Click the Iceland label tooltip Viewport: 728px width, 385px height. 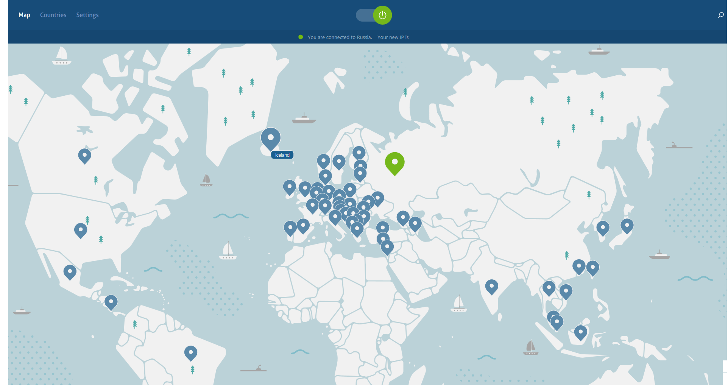click(282, 155)
